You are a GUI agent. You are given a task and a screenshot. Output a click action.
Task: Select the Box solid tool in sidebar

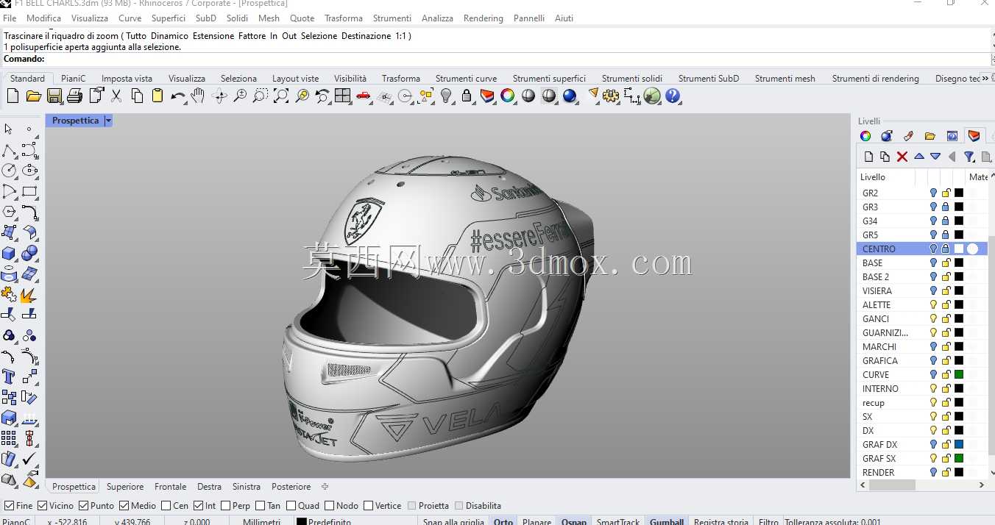pos(9,253)
